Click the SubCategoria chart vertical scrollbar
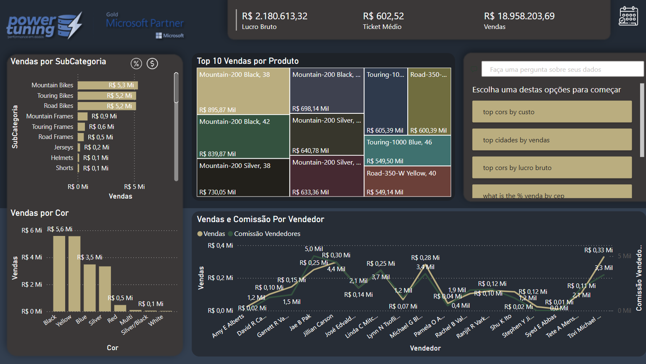This screenshot has width=646, height=364. (176, 88)
